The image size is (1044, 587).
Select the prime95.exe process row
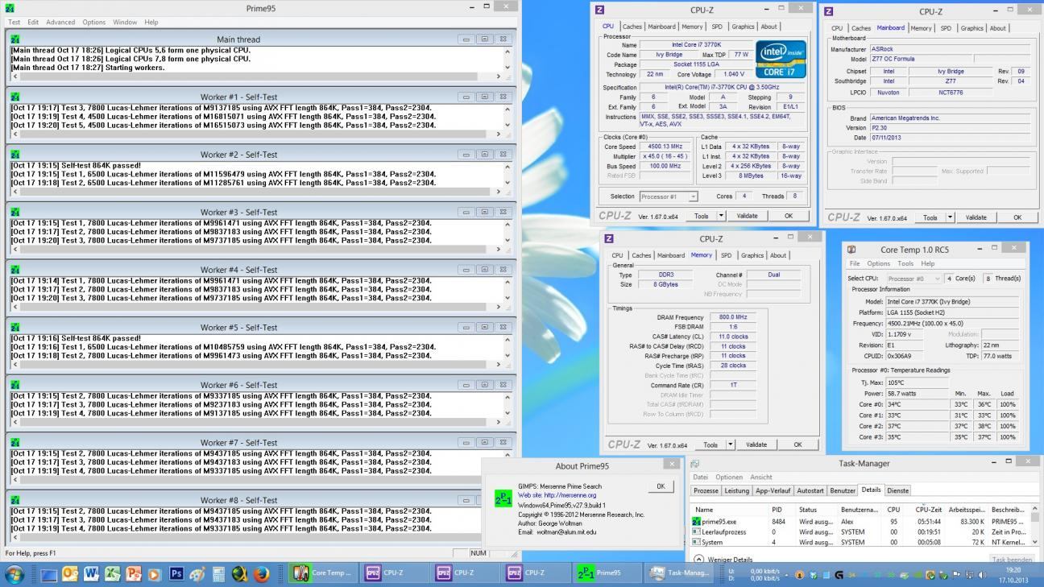click(860, 522)
